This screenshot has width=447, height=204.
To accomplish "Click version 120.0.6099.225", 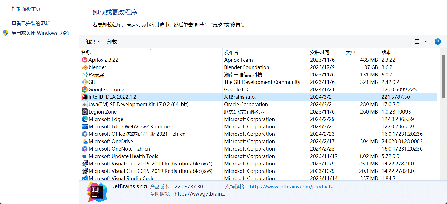I will click(x=399, y=89).
